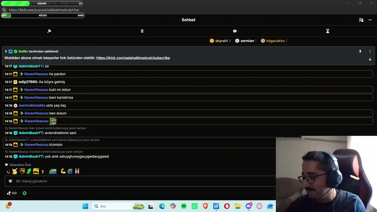The height and width of the screenshot is (212, 377).
Task: Insert the wide Pepe frog emote
Action: click(53, 171)
